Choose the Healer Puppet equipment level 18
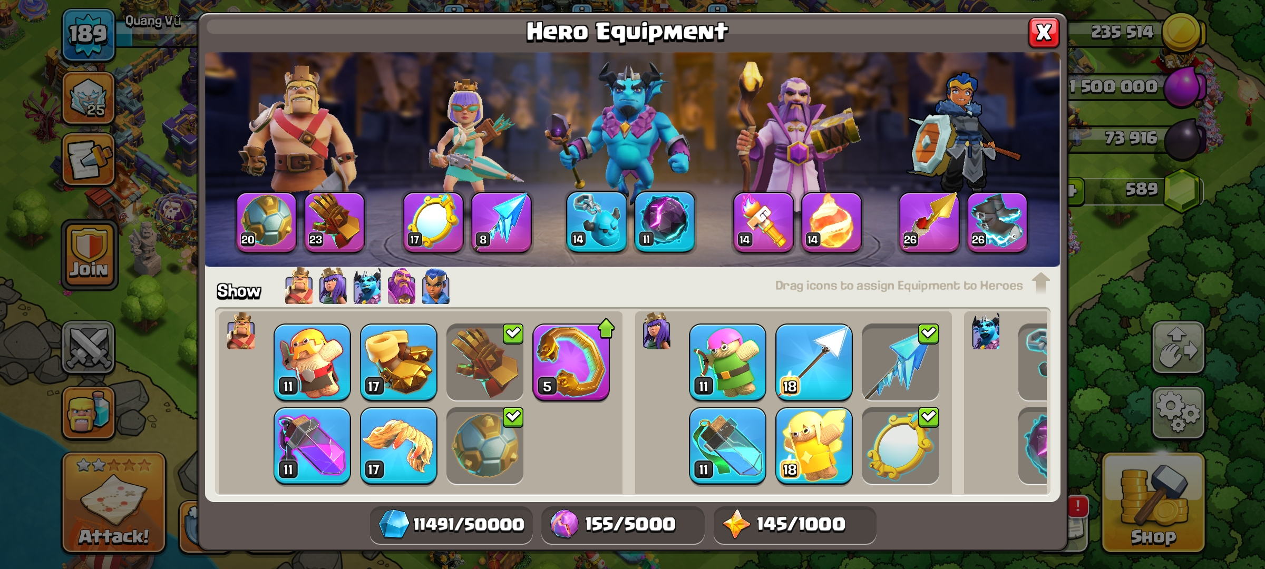This screenshot has width=1265, height=569. [814, 446]
